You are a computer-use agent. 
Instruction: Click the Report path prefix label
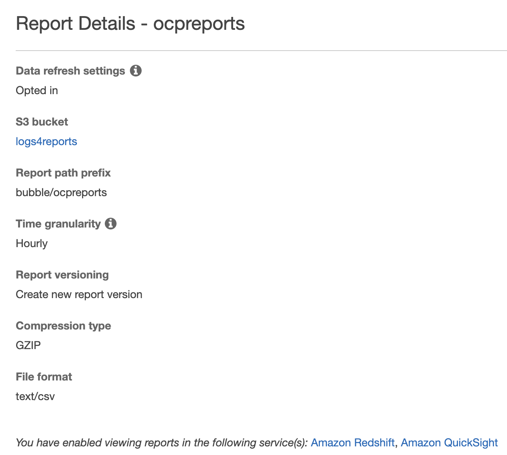[63, 173]
